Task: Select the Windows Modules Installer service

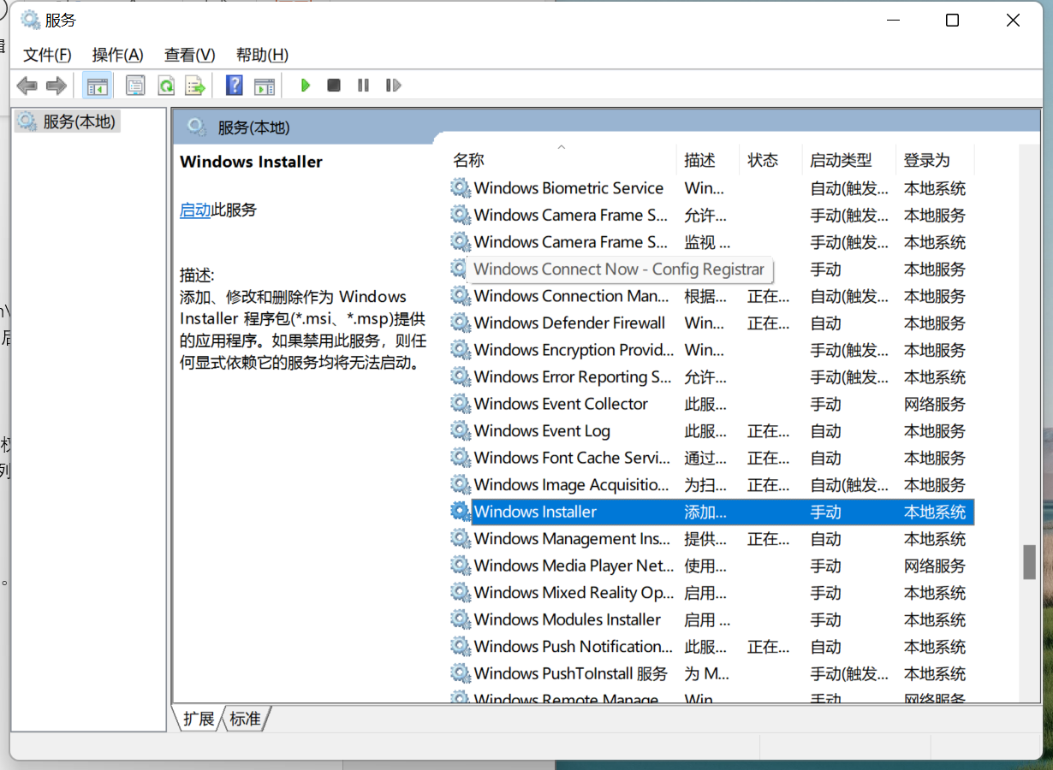Action: coord(568,619)
